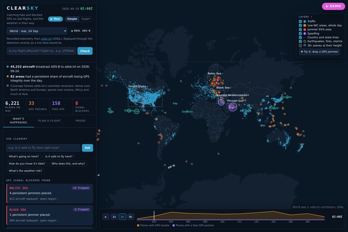Focus the Ask ClearSky question field
The height and width of the screenshot is (232, 348).
tap(44, 148)
